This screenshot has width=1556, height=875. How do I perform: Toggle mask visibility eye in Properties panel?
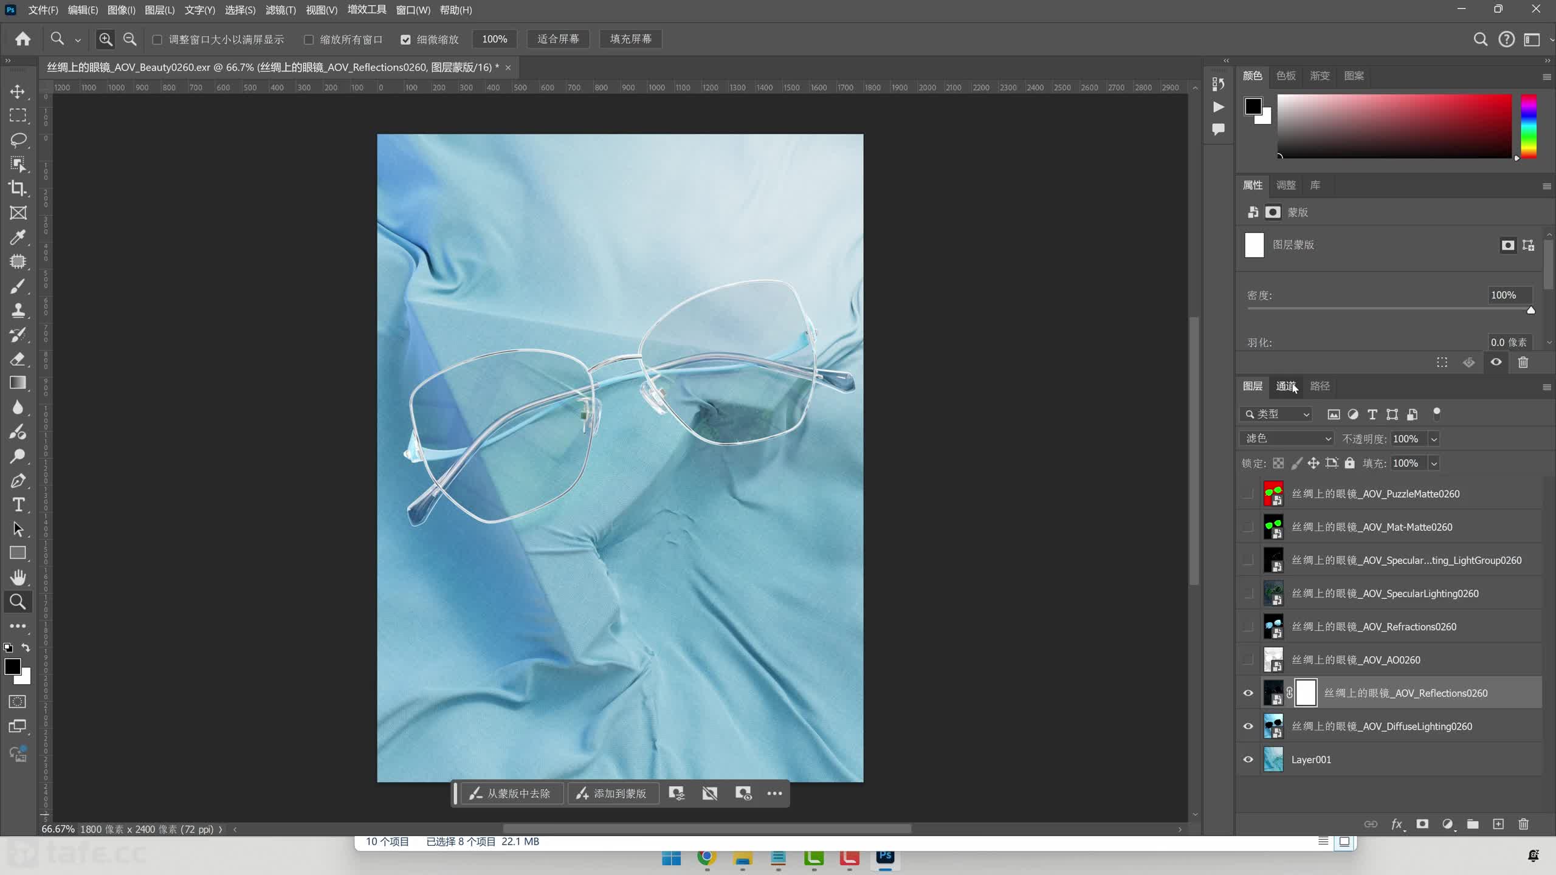click(1496, 363)
